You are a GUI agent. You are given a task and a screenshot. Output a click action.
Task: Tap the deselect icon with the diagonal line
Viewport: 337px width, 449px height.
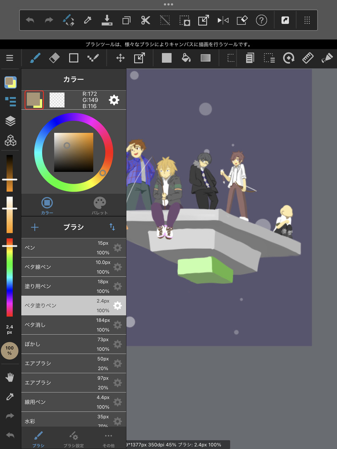click(x=165, y=20)
